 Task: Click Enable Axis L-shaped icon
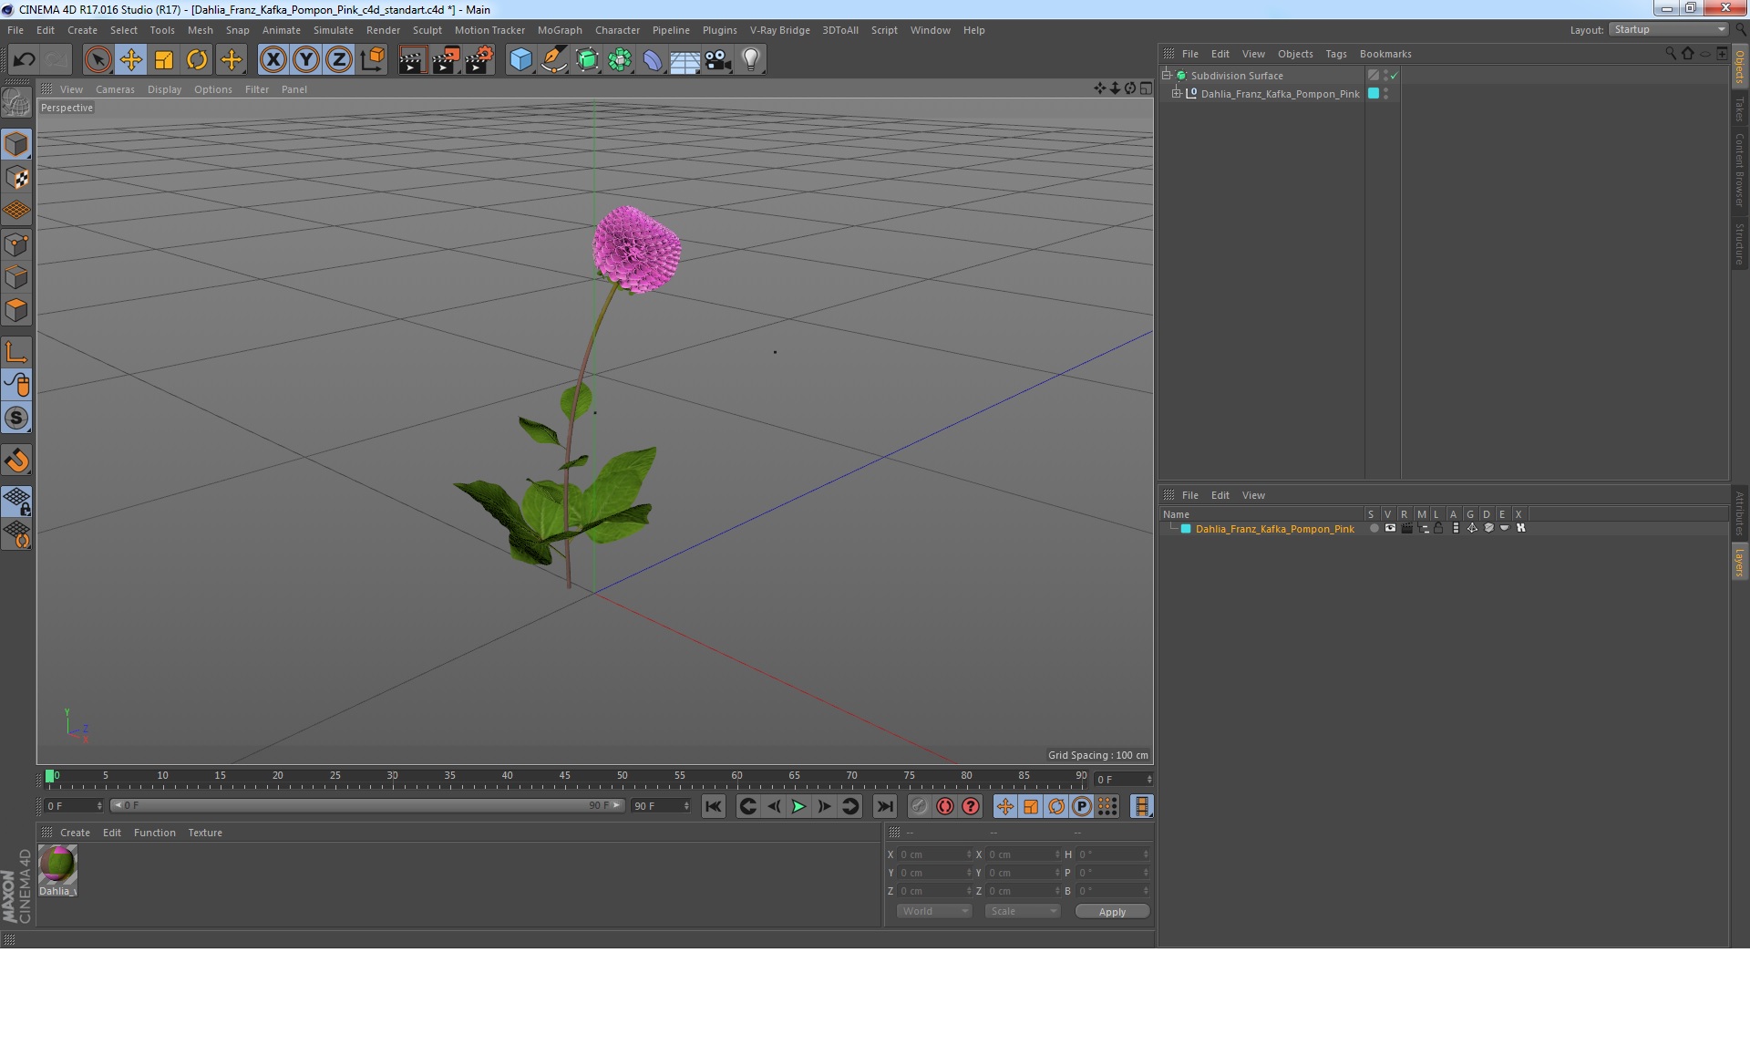16,352
